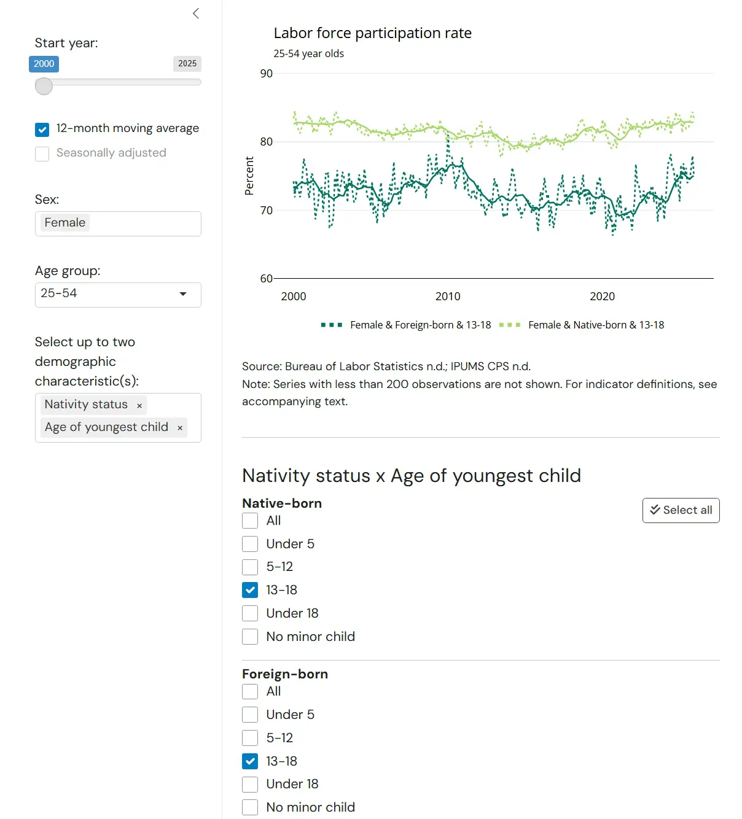Click the Select all checkmark icon
The width and height of the screenshot is (742, 819).
point(655,510)
